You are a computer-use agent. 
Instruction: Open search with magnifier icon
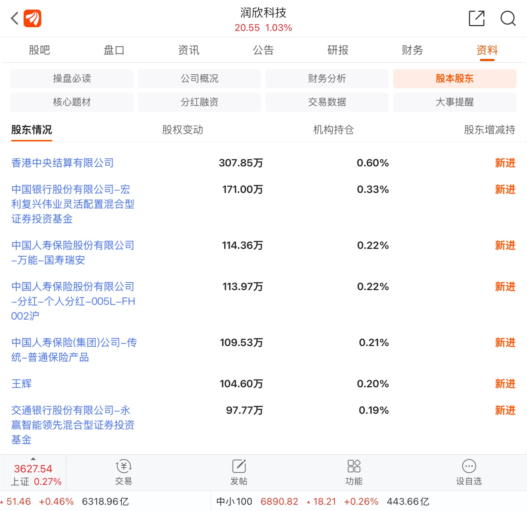pyautogui.click(x=508, y=18)
